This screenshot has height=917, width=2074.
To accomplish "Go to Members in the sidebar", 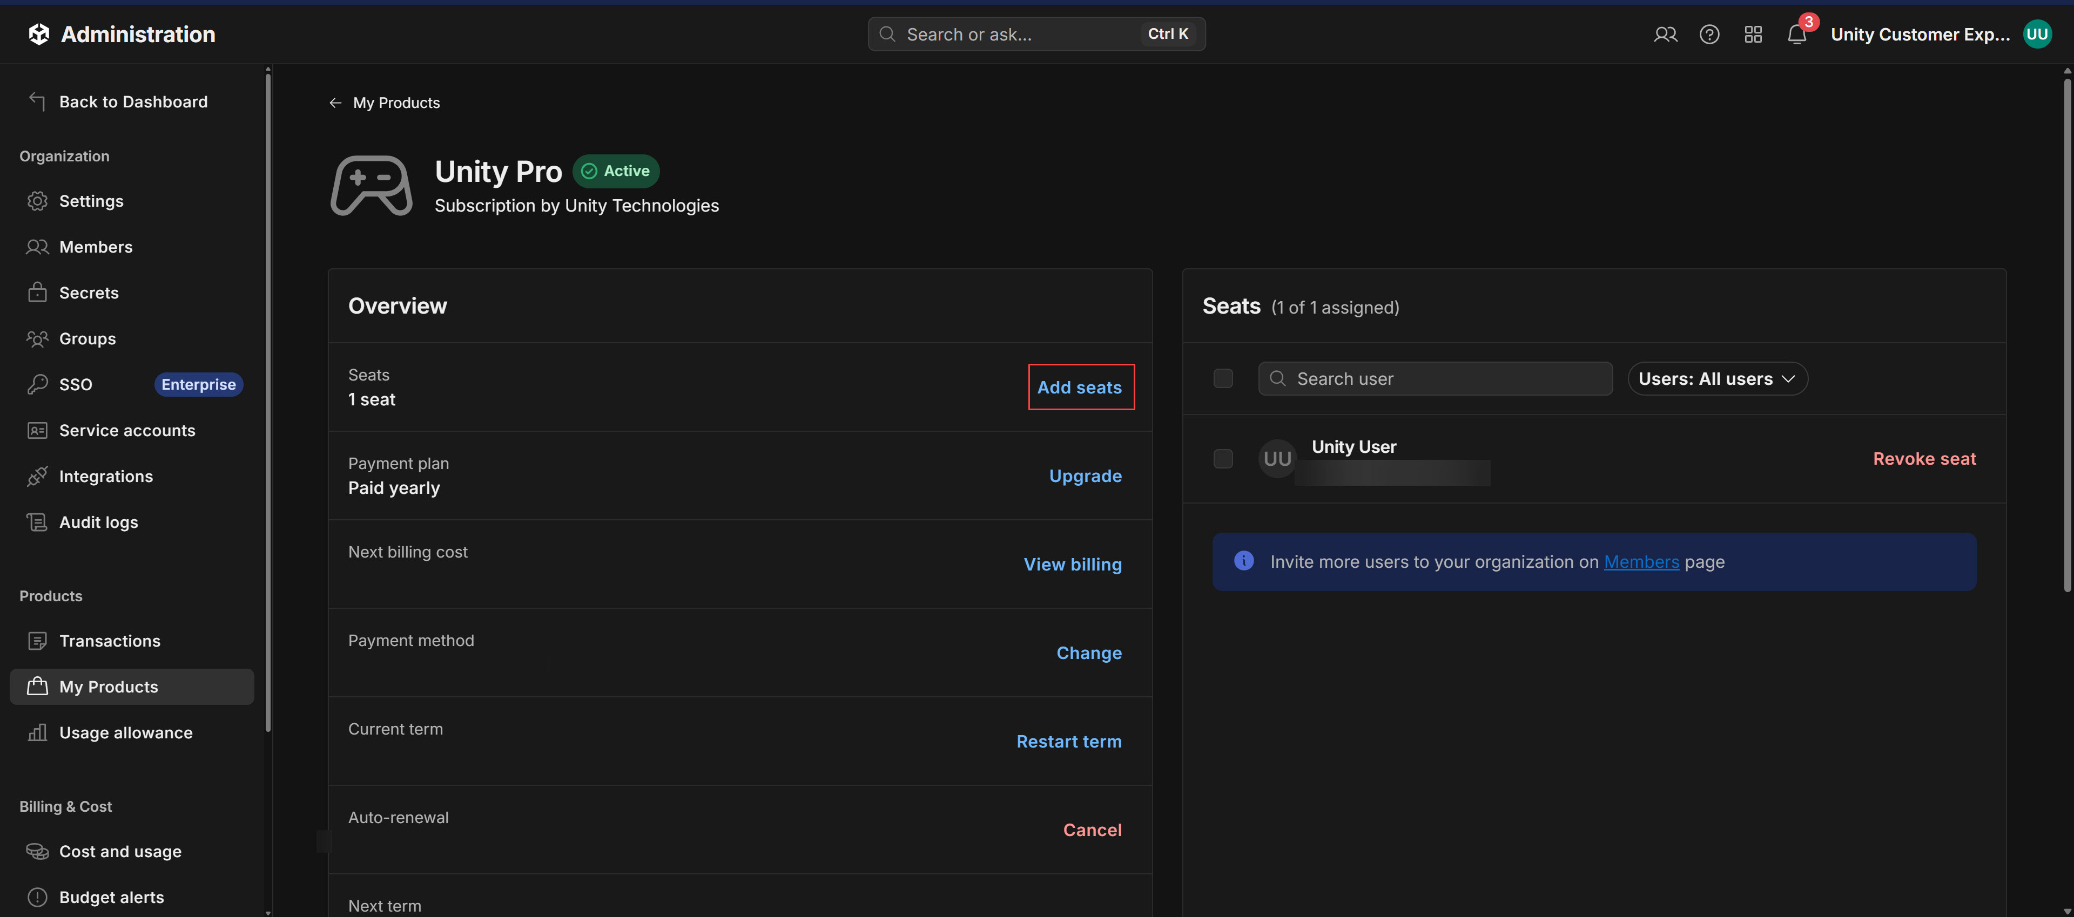I will coord(131,247).
